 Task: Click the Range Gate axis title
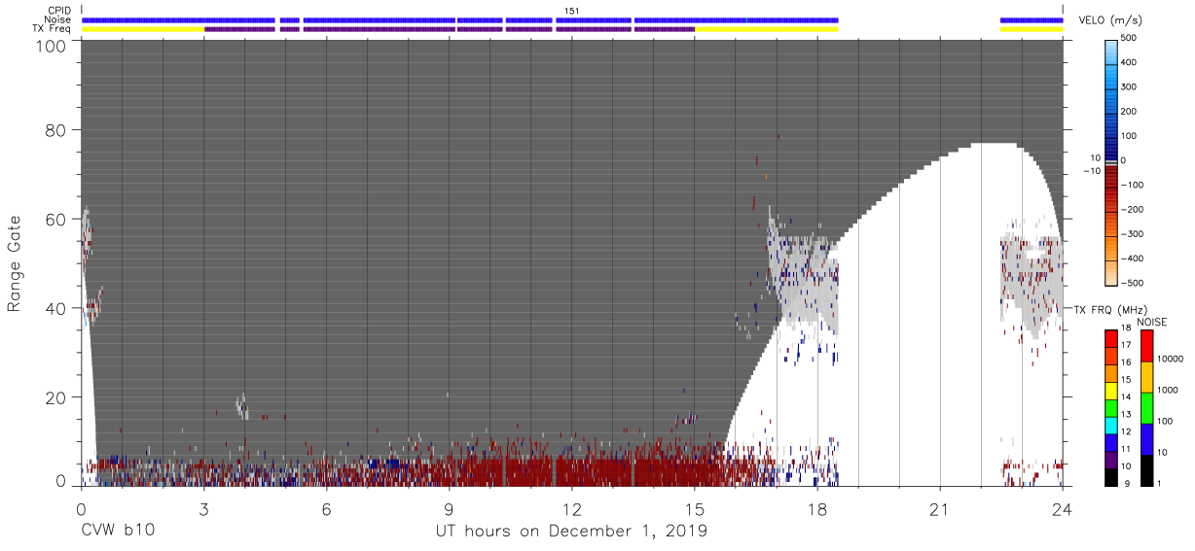(15, 263)
